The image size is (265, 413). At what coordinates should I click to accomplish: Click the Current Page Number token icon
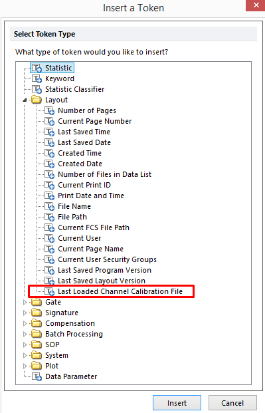click(49, 121)
